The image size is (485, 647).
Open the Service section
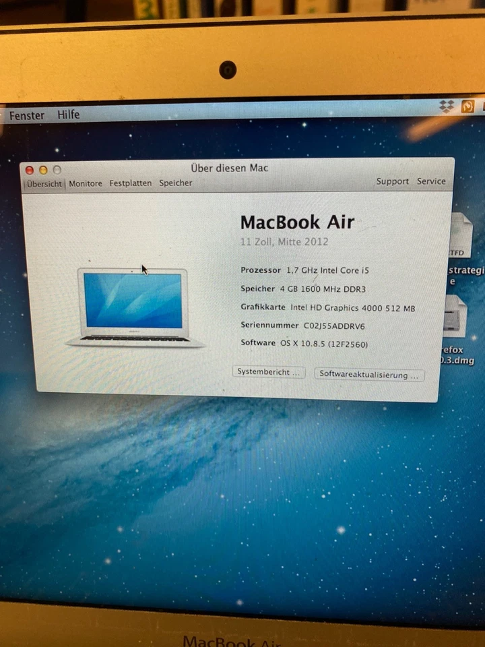tap(431, 181)
